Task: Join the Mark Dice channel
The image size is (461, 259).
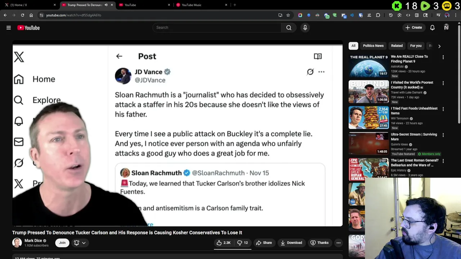Action: tap(62, 243)
